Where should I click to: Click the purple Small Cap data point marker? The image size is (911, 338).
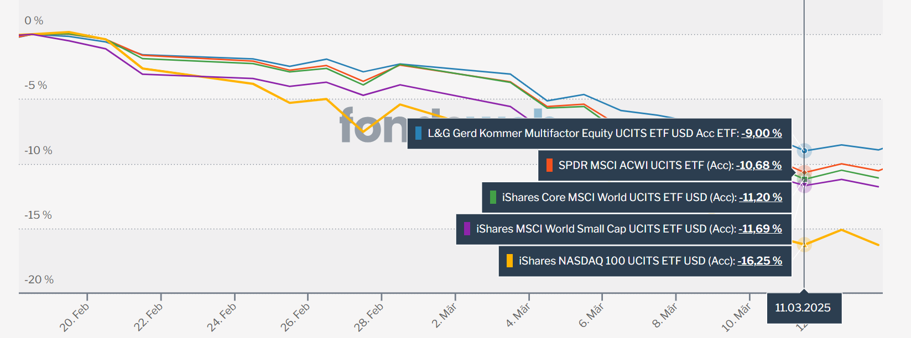(x=804, y=185)
